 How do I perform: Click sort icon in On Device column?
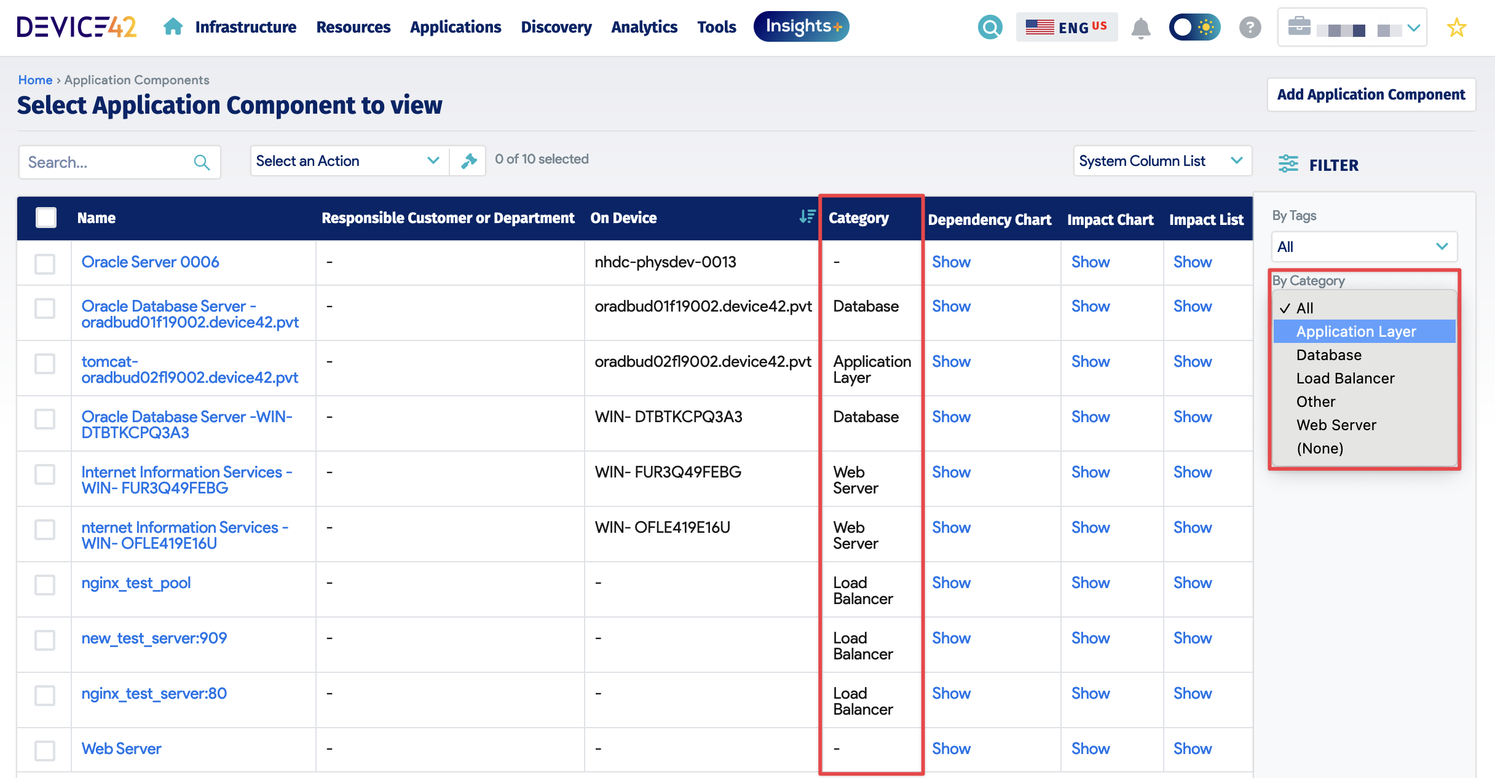pyautogui.click(x=807, y=217)
